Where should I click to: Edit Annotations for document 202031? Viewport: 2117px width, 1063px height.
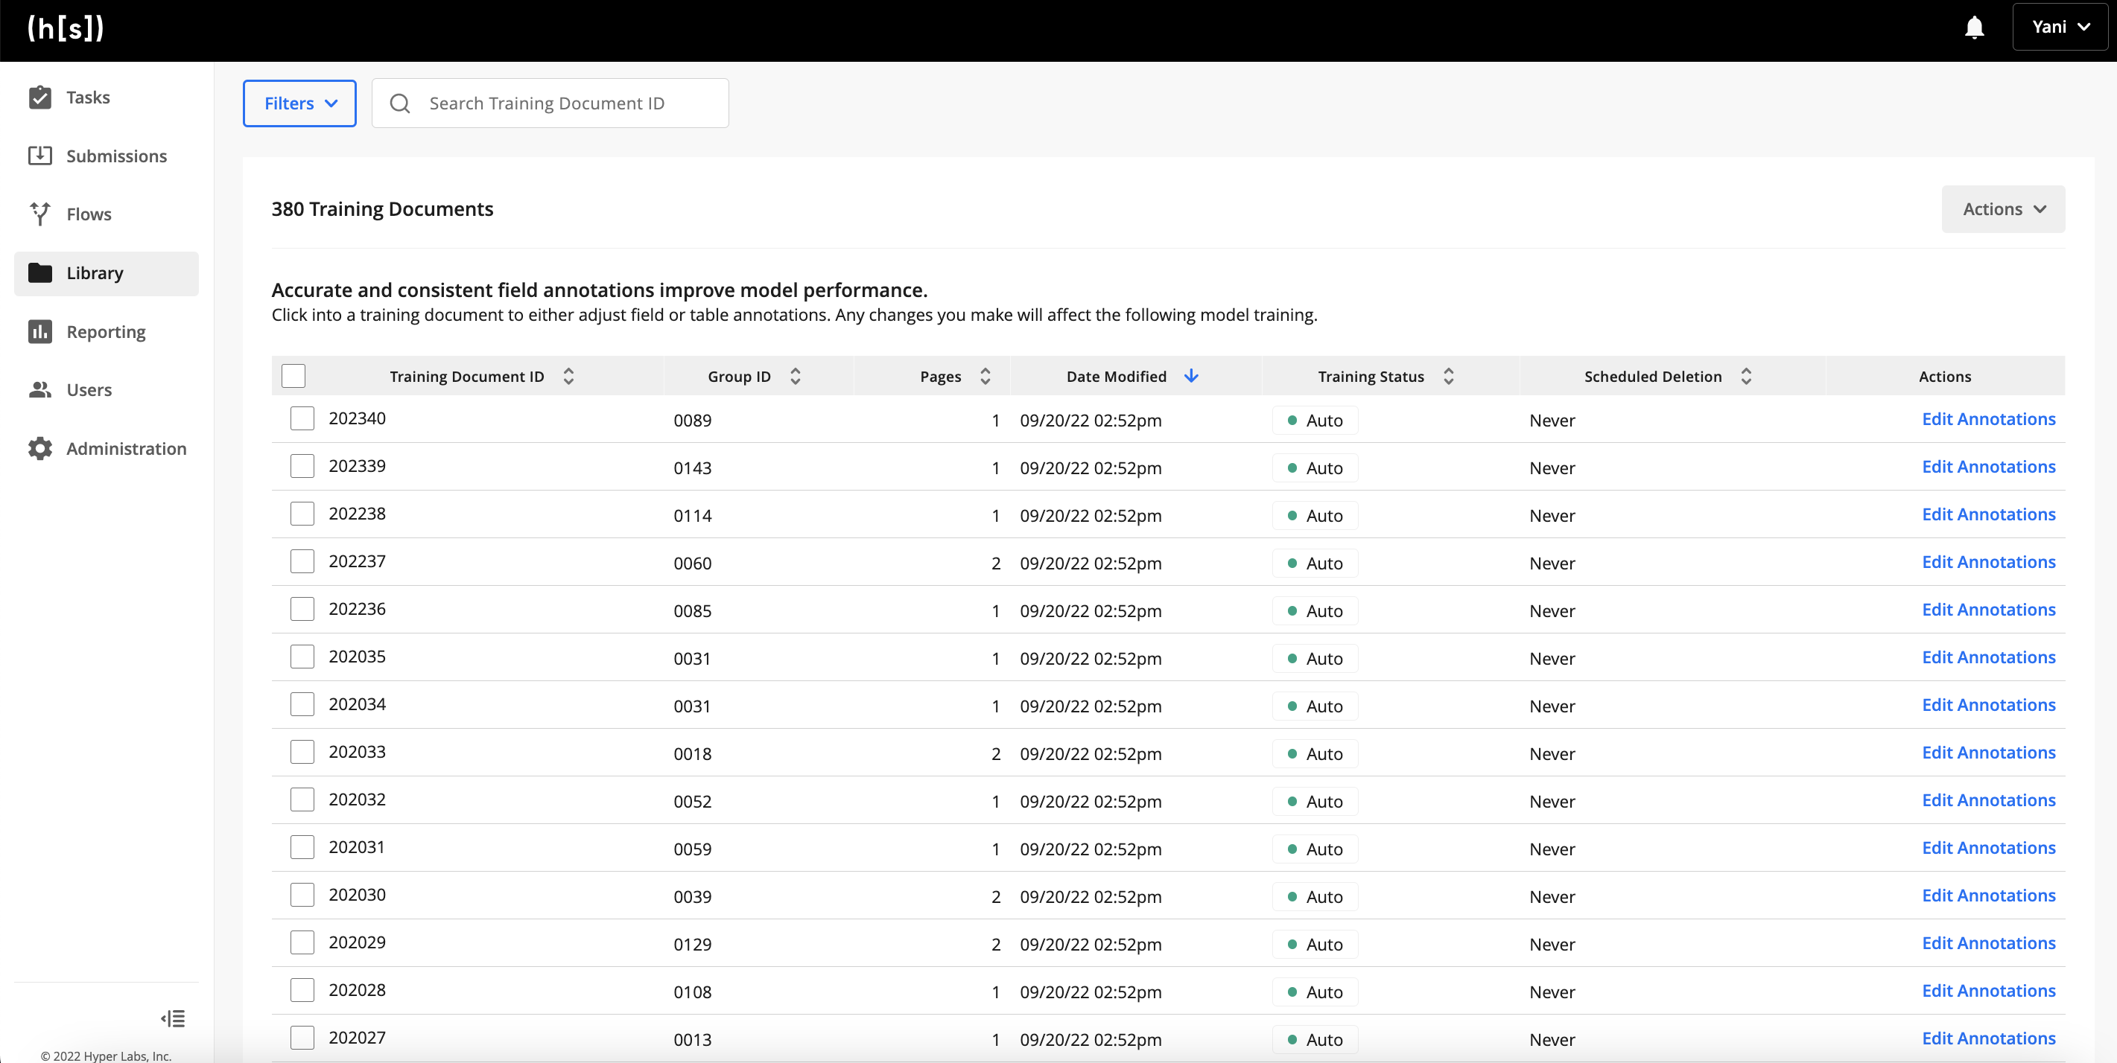(1988, 848)
